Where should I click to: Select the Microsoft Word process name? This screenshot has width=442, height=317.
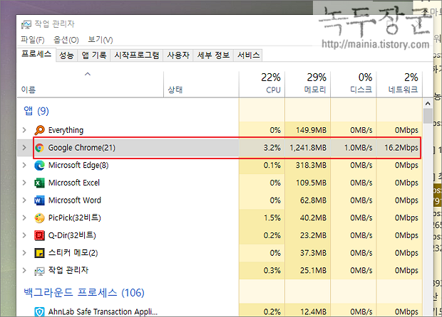point(75,200)
